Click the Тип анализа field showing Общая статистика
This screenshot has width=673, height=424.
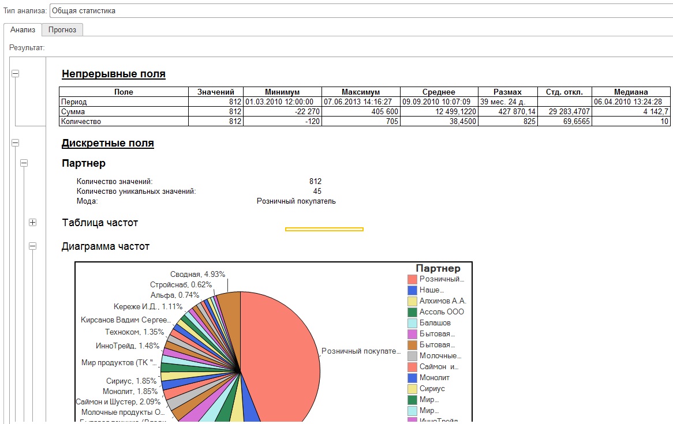click(361, 11)
